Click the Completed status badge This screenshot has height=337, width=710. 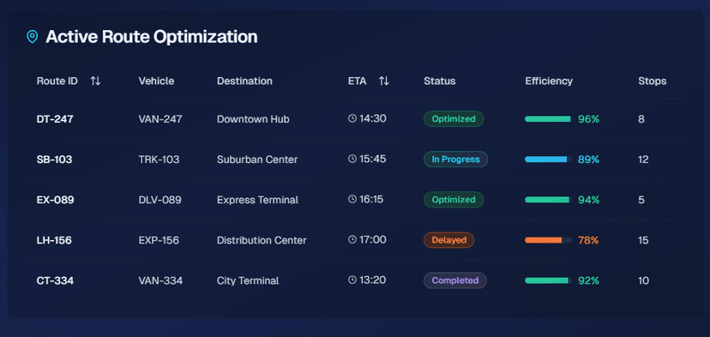click(455, 280)
